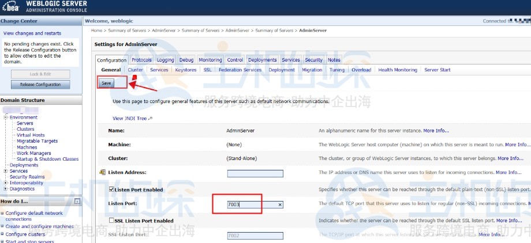Expand the Interoperability tree node
Viewport: 531px width, 243px height.
(6, 183)
